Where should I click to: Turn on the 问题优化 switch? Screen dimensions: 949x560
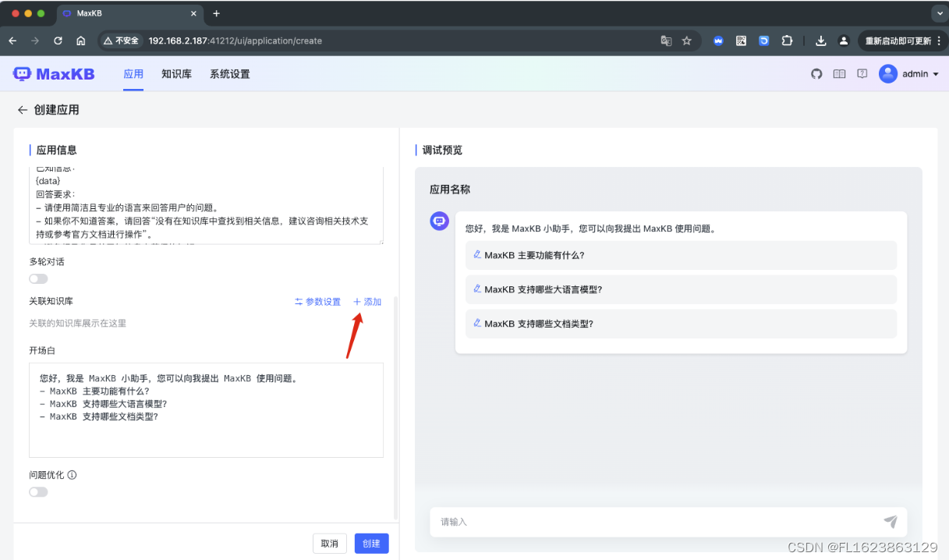click(38, 491)
